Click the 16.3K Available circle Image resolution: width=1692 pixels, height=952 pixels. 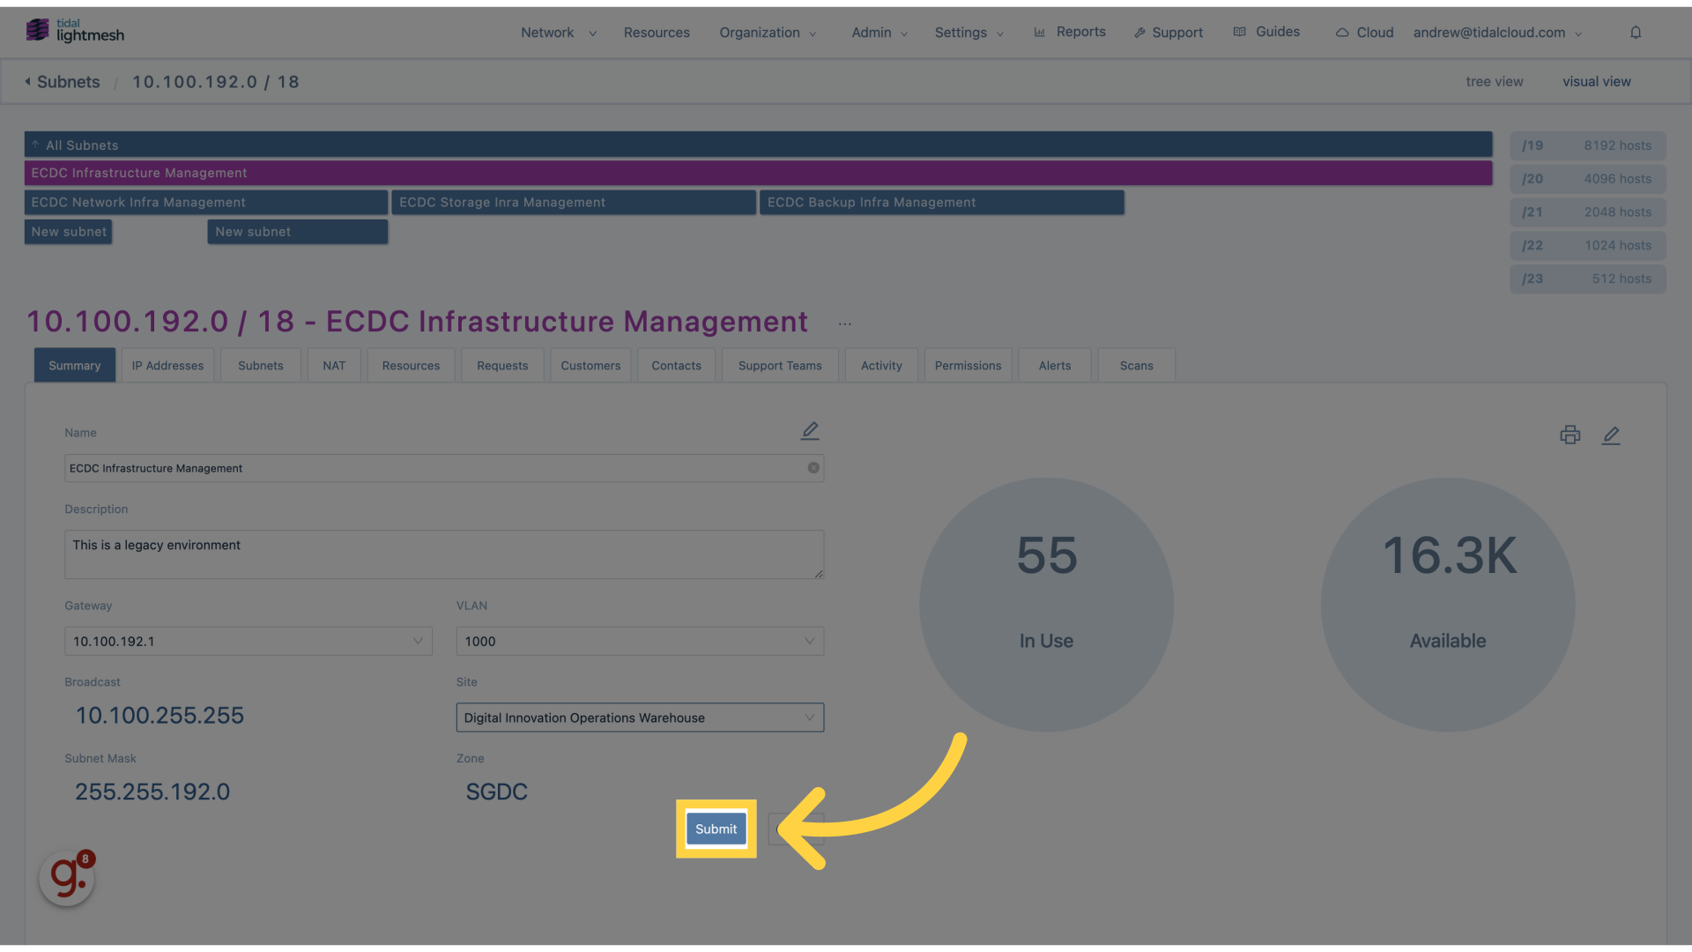(1448, 605)
